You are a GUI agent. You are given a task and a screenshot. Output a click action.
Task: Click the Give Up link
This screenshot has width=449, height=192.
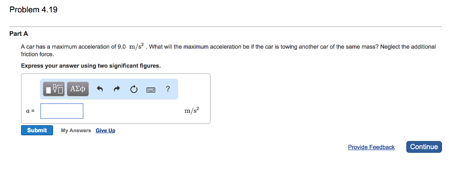click(105, 130)
